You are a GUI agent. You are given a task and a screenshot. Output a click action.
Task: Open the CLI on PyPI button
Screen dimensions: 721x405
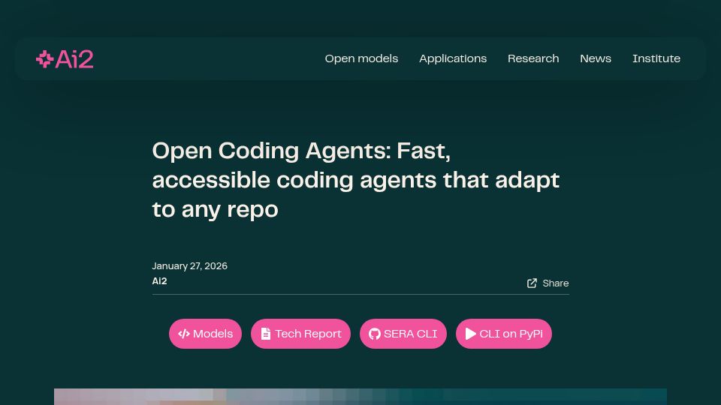pyautogui.click(x=504, y=334)
